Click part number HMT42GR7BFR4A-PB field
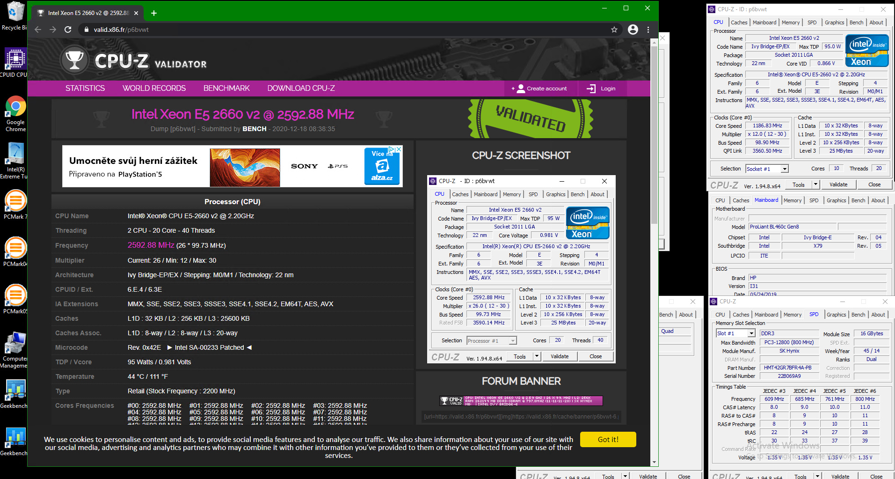The image size is (895, 479). click(790, 368)
